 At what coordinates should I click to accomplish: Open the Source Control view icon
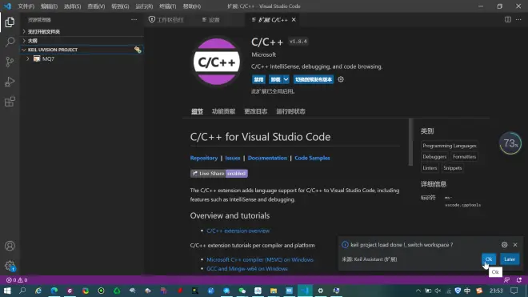[10, 62]
